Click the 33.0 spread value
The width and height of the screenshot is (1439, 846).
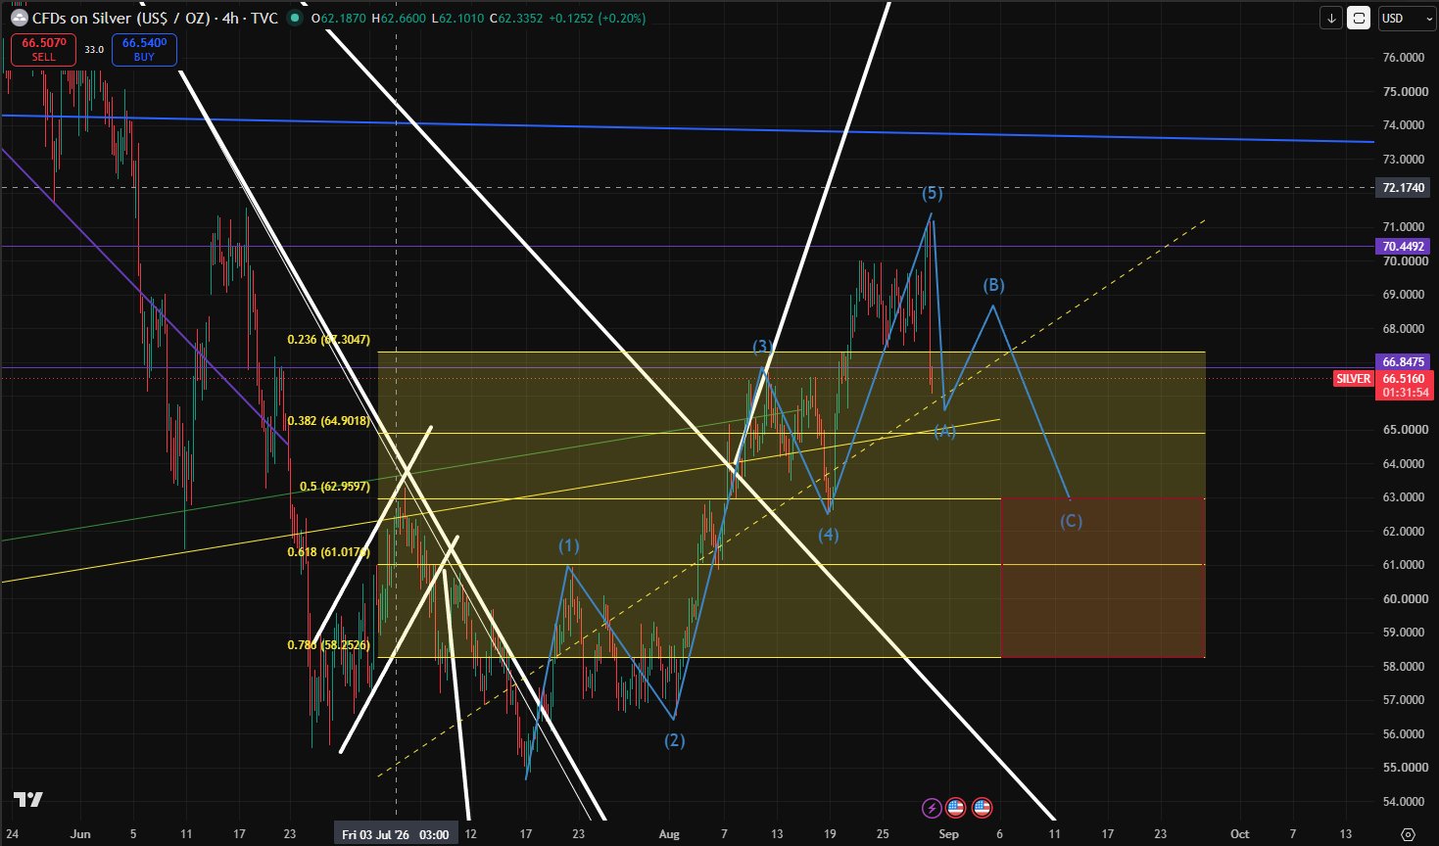94,49
